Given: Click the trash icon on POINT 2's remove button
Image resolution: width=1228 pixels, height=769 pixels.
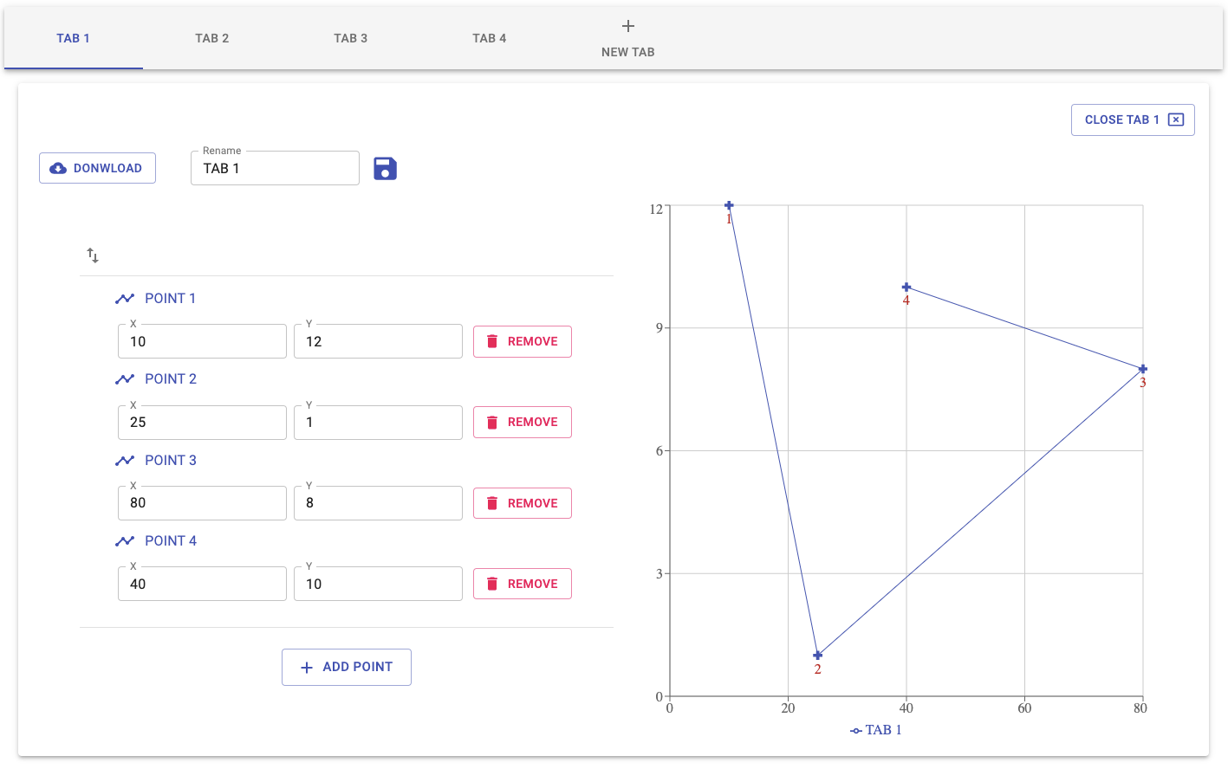Looking at the screenshot, I should [493, 422].
